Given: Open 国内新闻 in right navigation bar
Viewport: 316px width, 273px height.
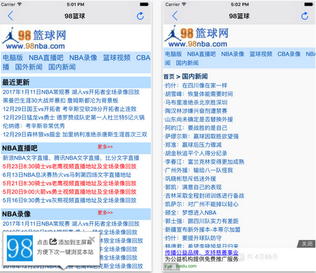Looking at the screenshot, I should (187, 63).
